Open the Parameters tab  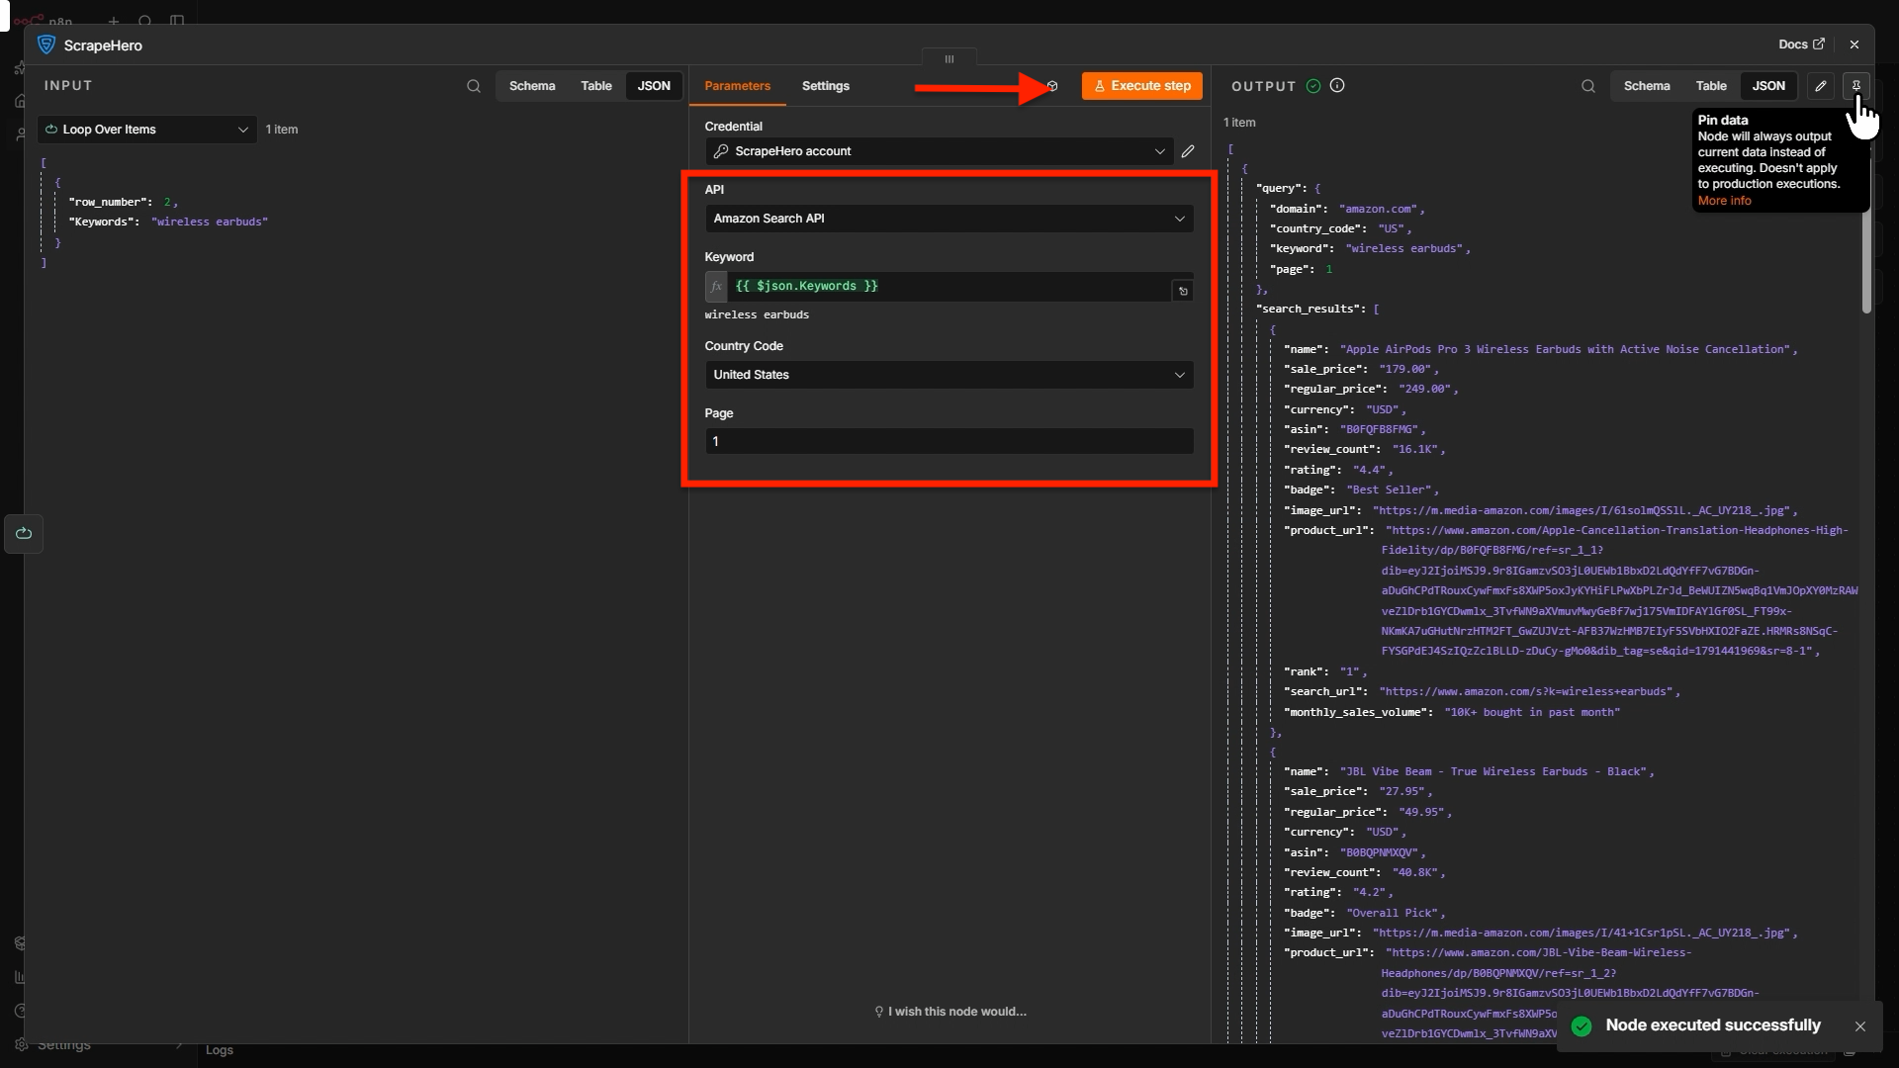tap(737, 86)
